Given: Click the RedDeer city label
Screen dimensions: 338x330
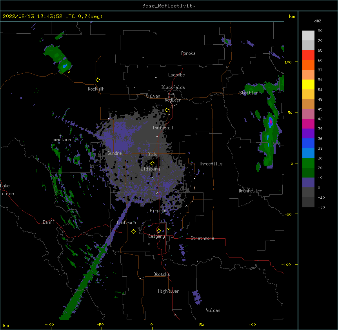Looking at the screenshot, I should [x=173, y=100].
